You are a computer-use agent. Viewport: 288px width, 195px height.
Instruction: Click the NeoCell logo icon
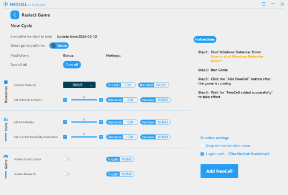[x=5, y=4]
